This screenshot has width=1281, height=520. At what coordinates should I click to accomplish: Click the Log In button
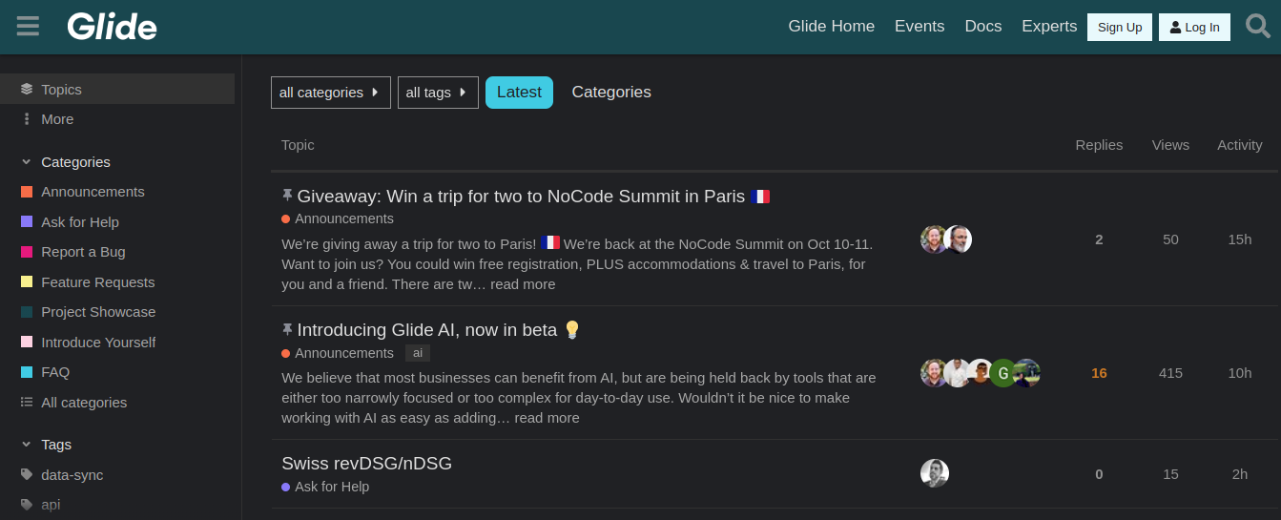click(1194, 27)
